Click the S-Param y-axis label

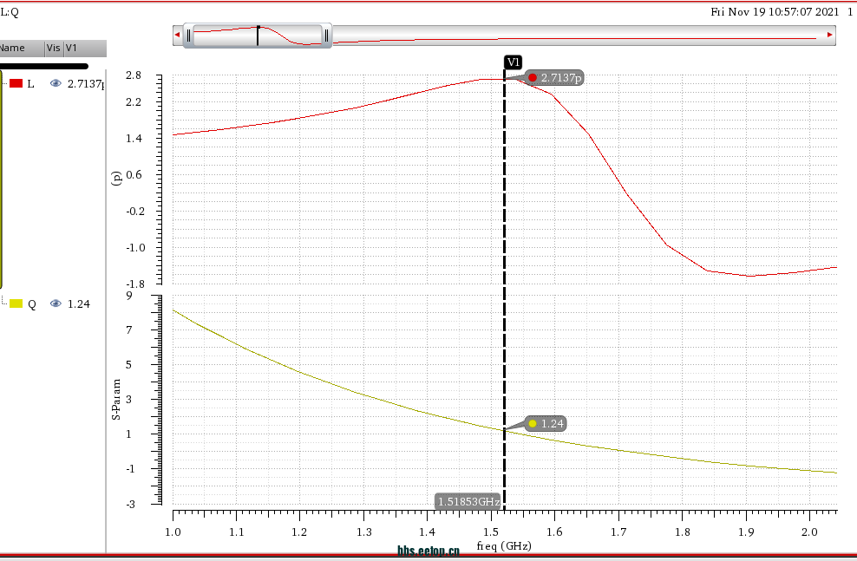tap(116, 400)
